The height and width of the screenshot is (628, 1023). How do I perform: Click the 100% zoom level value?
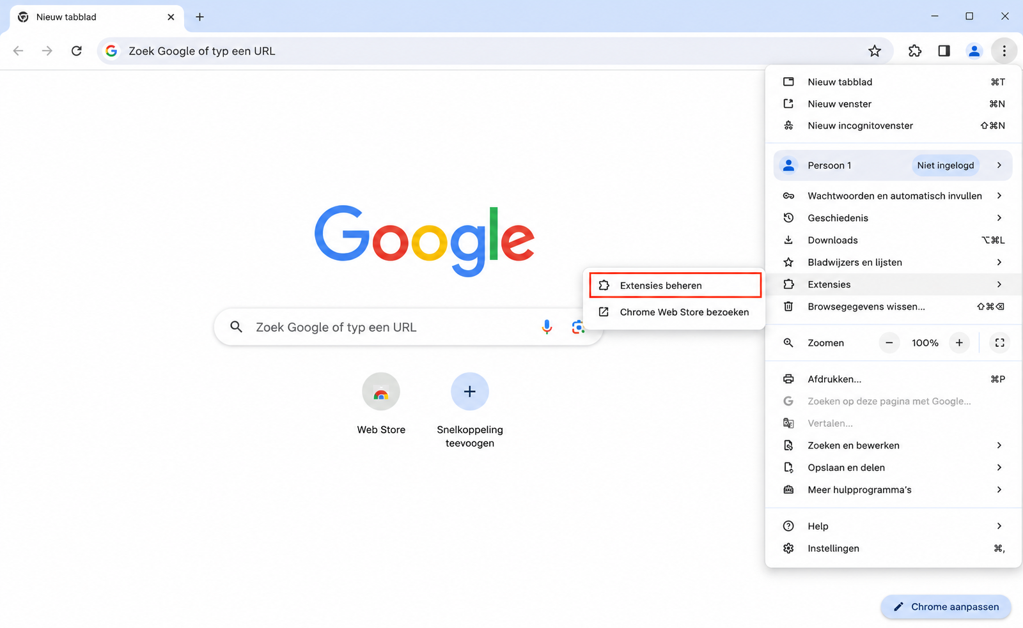925,343
